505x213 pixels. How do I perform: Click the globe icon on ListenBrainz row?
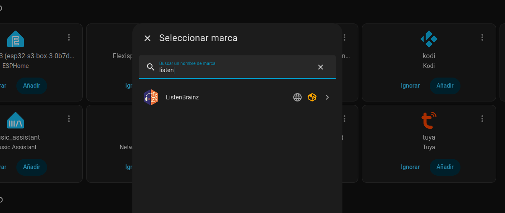click(x=297, y=97)
